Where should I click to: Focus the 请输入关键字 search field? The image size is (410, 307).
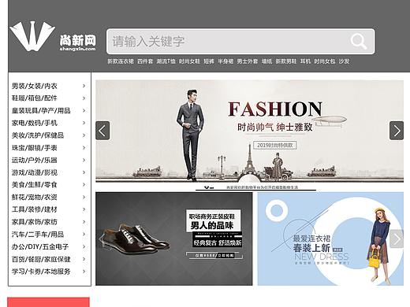(240, 42)
